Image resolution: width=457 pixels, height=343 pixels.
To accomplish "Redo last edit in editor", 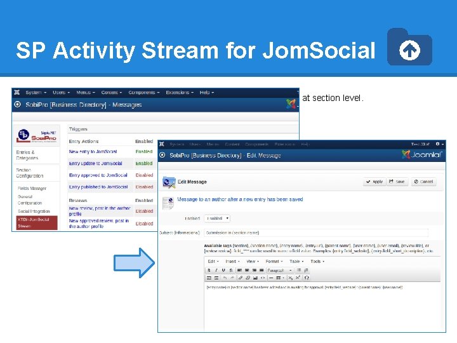I will coord(232,278).
